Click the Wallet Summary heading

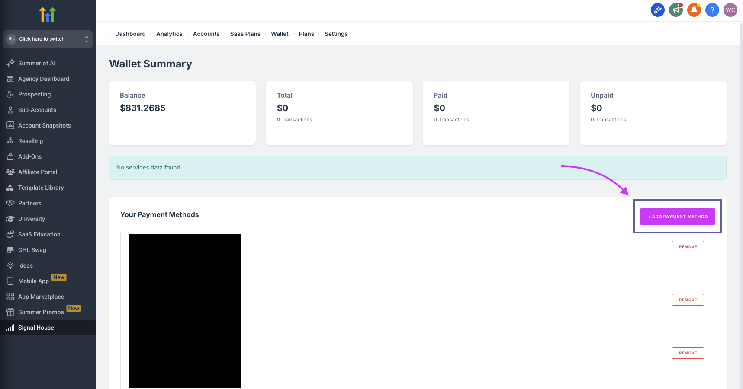tap(151, 64)
